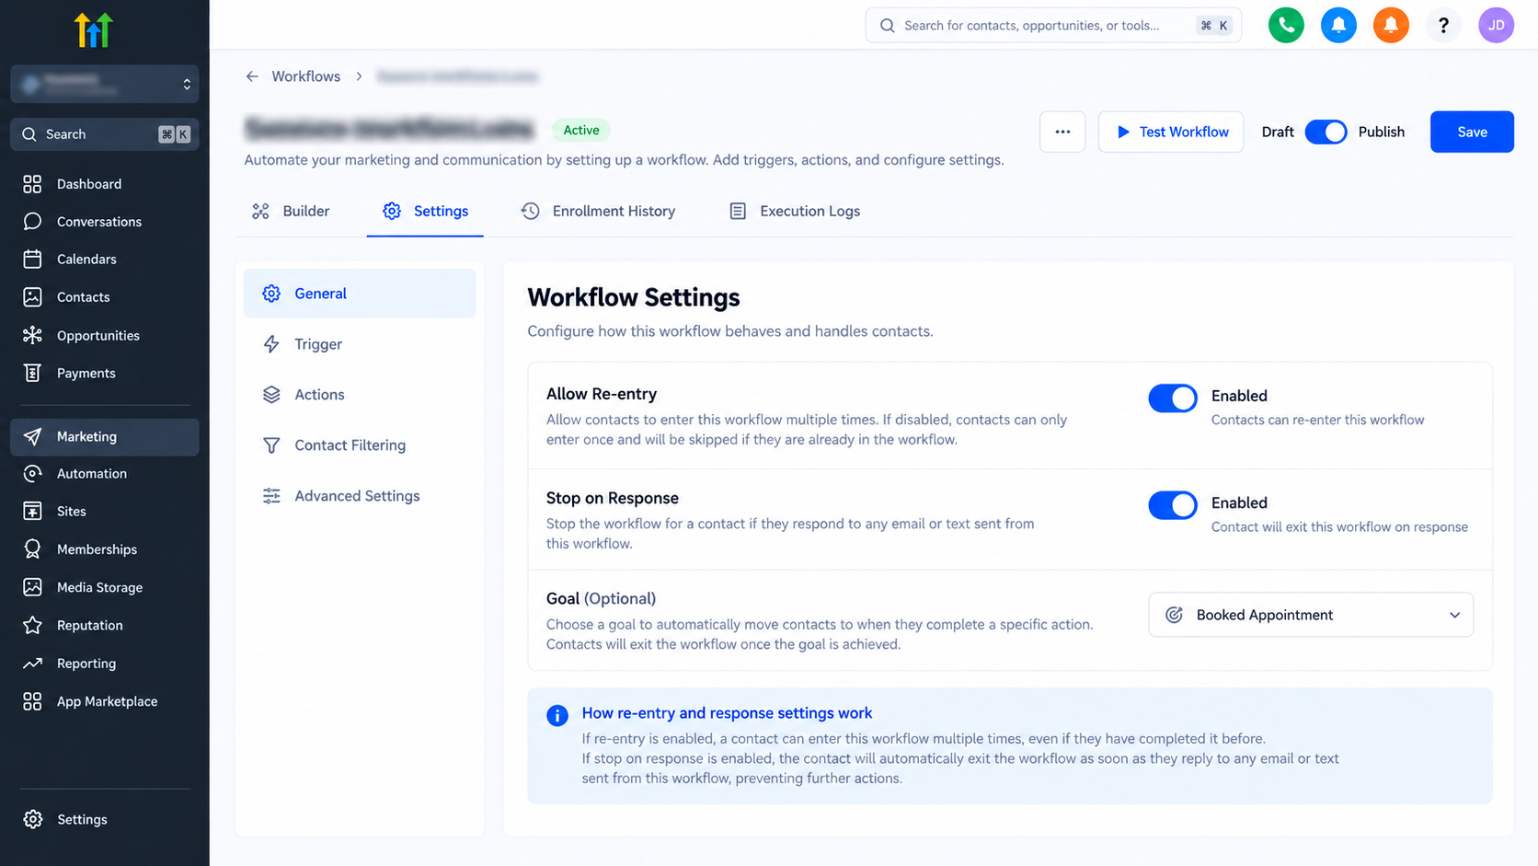1538x866 pixels.
Task: Click the Reporting trend line icon
Action: tap(32, 664)
